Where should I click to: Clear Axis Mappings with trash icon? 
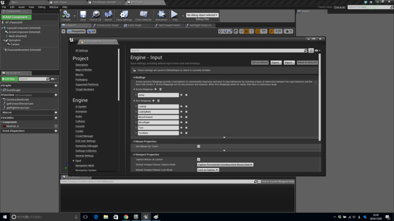(x=158, y=101)
